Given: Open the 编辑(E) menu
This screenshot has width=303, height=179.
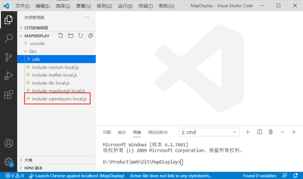Looking at the screenshot, I should 43,6.
